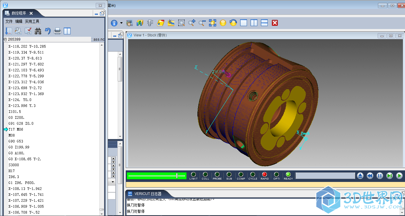Click the binoculars find icon

(x=38, y=31)
